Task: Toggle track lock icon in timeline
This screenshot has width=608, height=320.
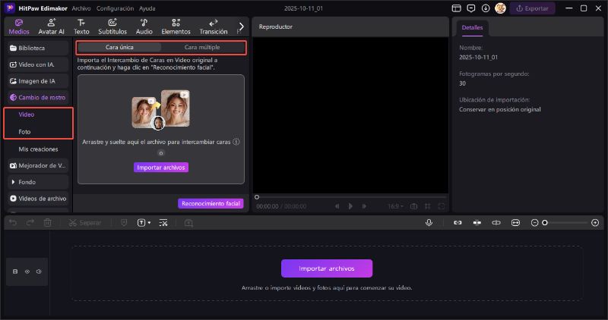Action: tap(15, 271)
